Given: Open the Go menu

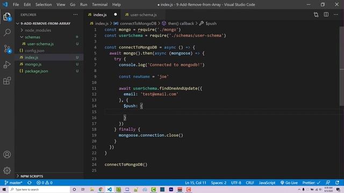Looking at the screenshot, I should tap(73, 5).
